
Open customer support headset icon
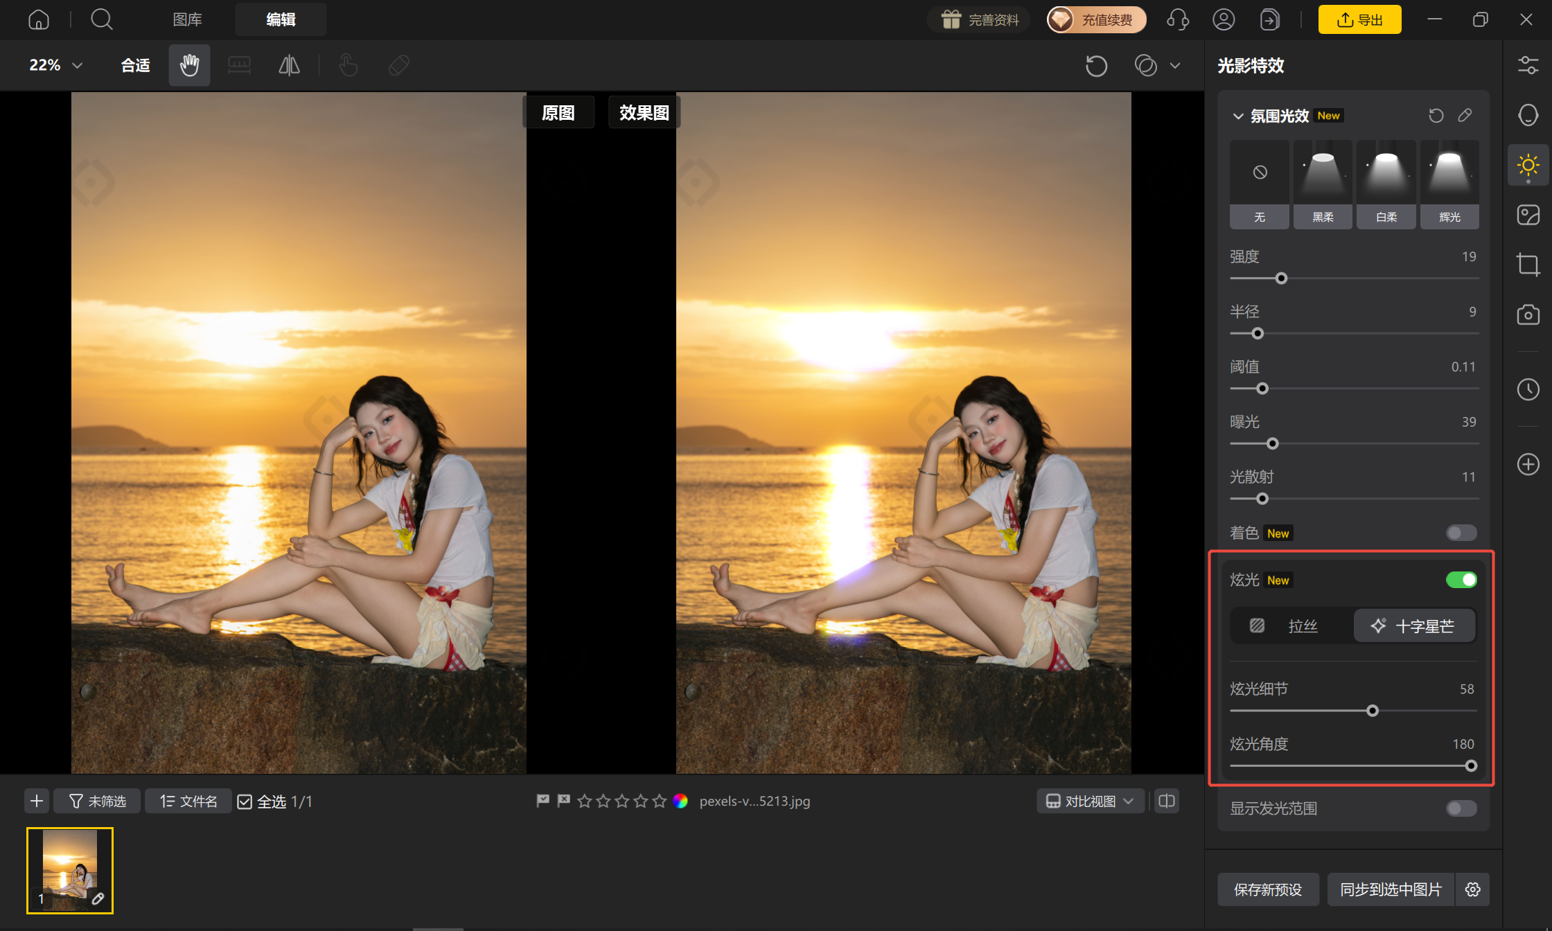pos(1178,19)
